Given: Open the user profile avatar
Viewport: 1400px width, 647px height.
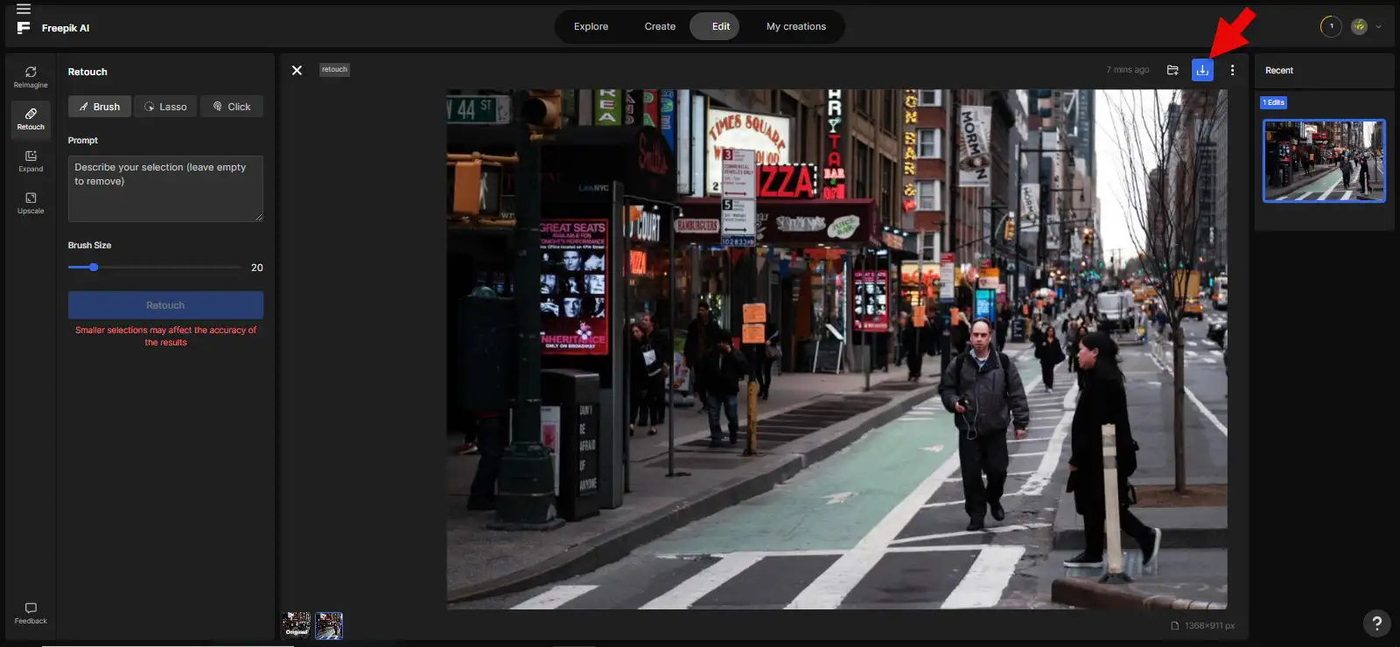Looking at the screenshot, I should click(1359, 26).
